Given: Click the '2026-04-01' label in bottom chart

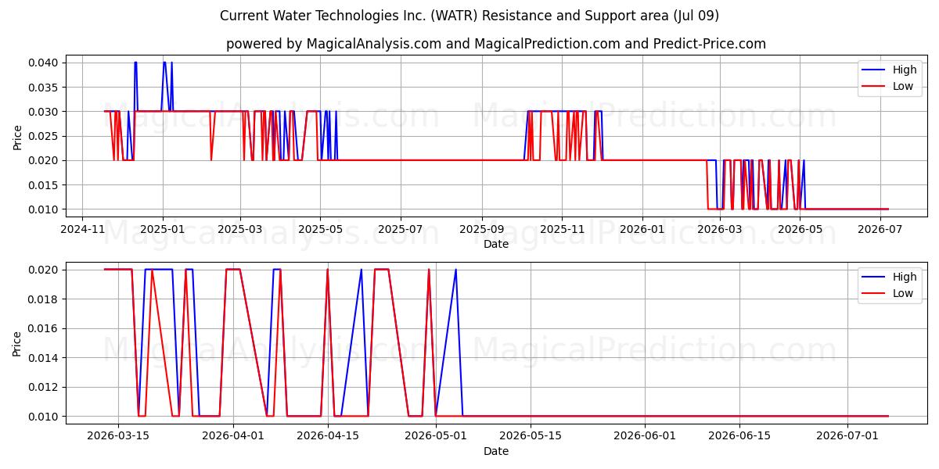Looking at the screenshot, I should 233,437.
